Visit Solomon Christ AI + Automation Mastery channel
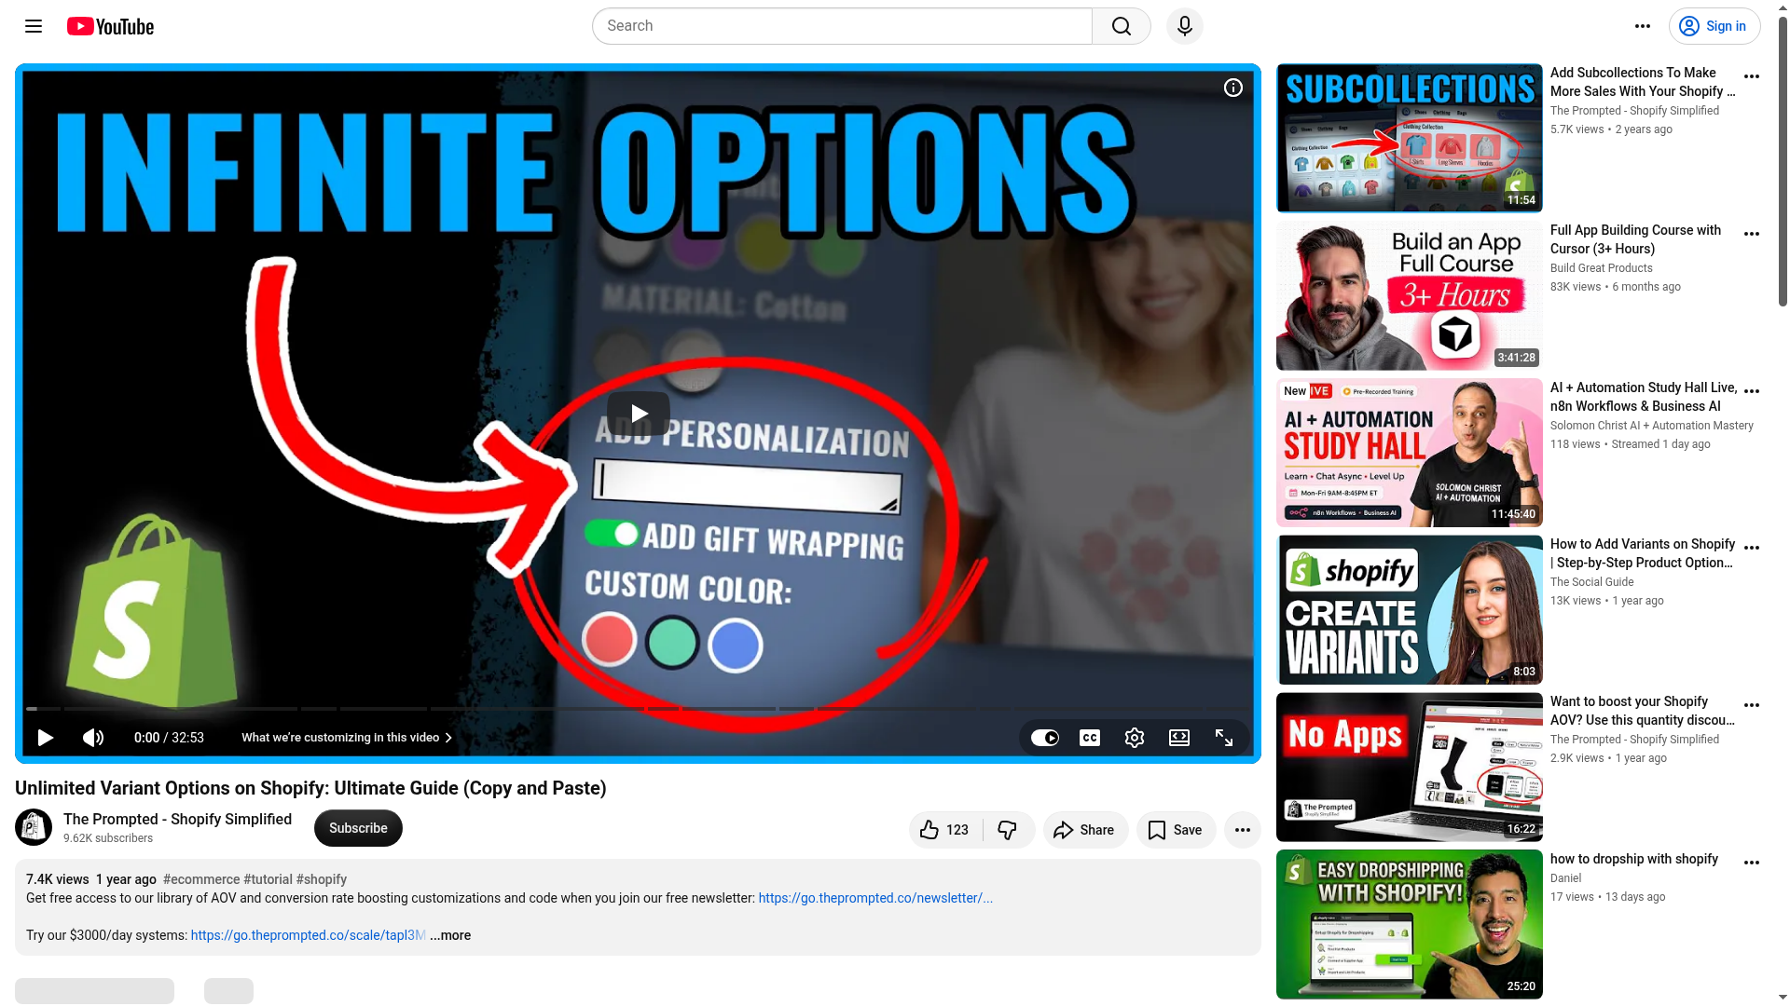 [x=1652, y=426]
